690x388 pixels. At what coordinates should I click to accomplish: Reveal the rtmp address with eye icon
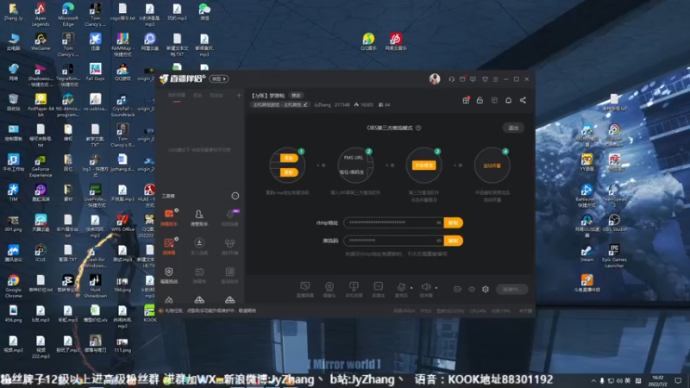tap(439, 222)
